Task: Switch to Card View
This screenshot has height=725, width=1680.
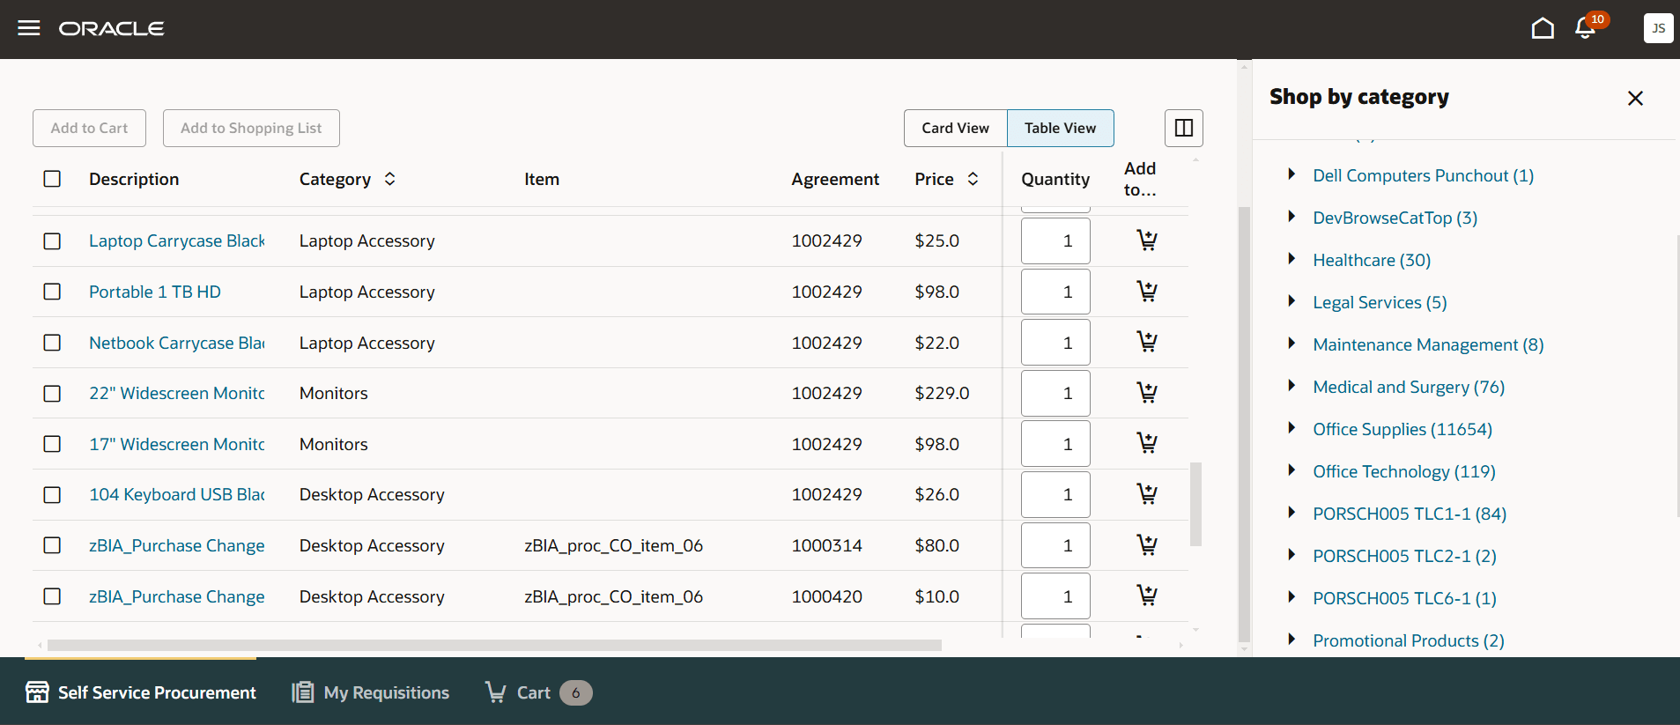Action: (x=956, y=128)
